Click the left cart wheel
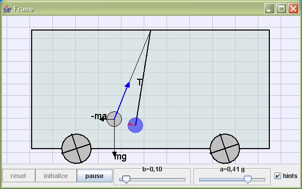This screenshot has width=302, height=189. tap(76, 149)
